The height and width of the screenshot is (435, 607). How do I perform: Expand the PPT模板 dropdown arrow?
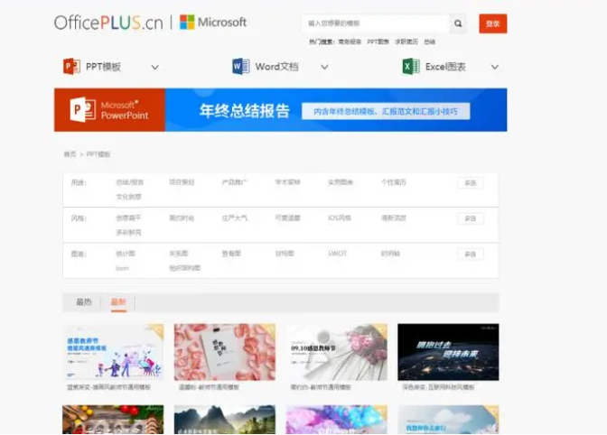154,68
